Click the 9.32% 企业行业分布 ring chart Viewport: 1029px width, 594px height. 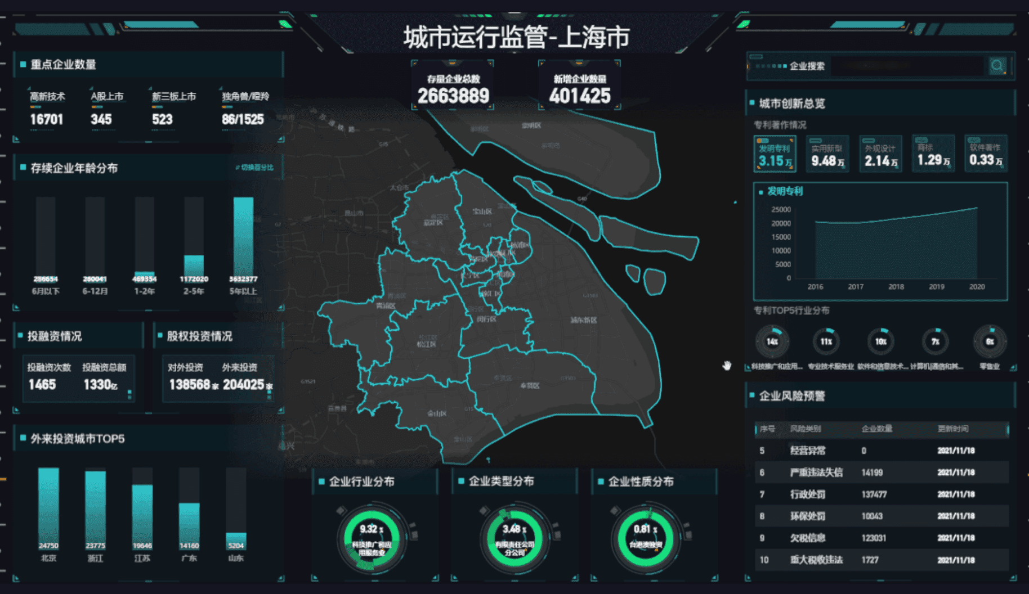(372, 539)
